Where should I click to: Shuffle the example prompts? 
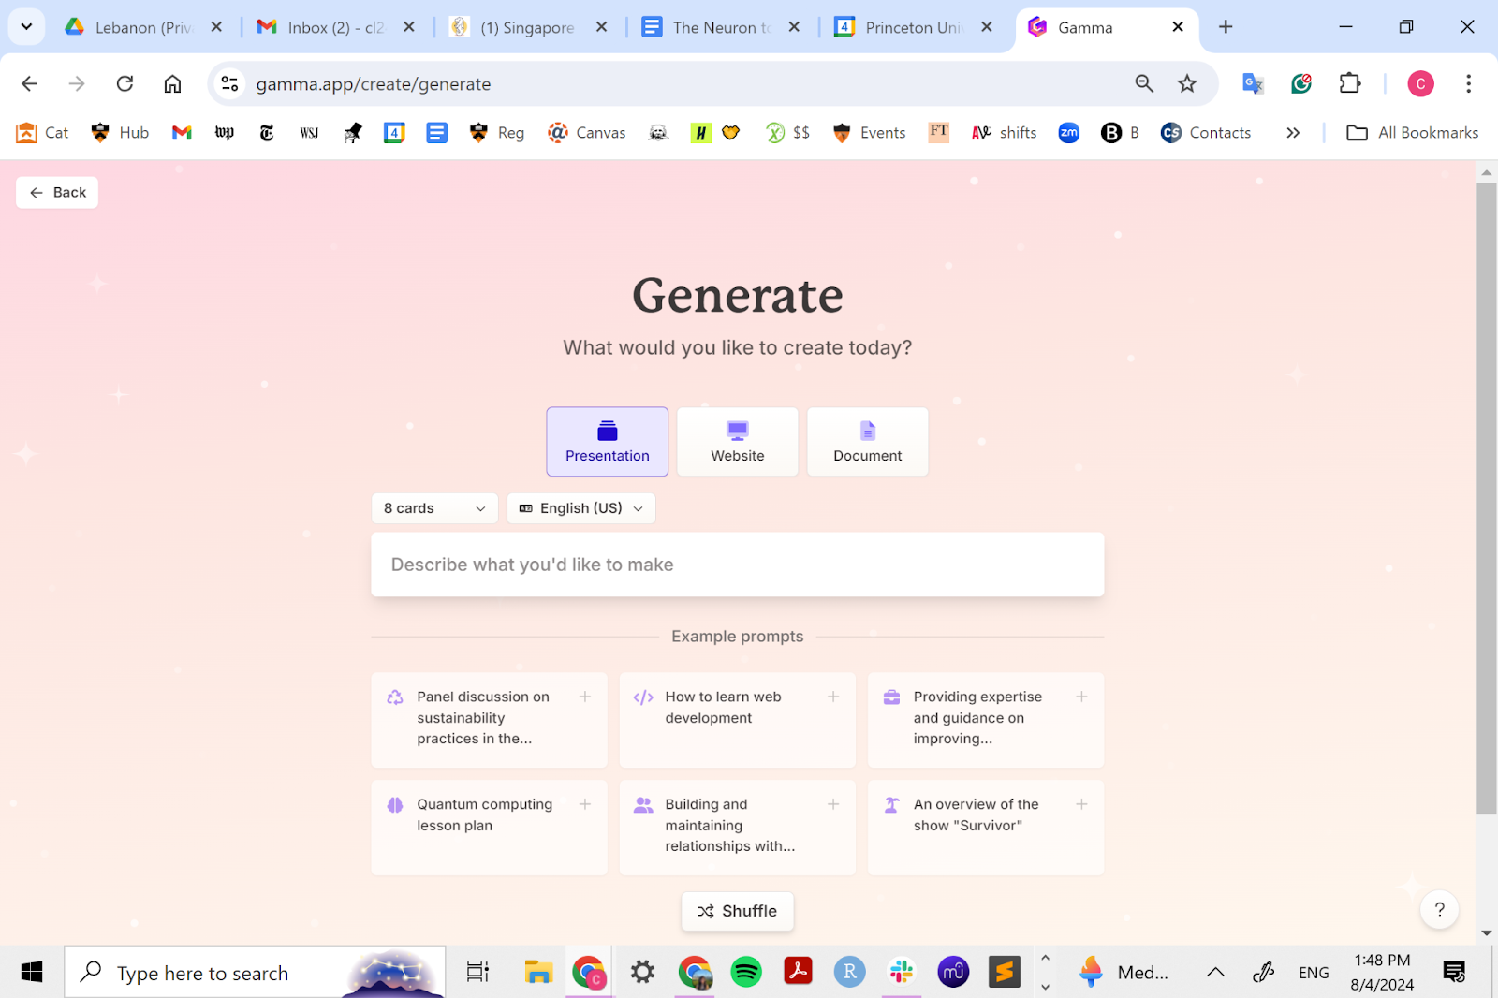coord(738,911)
